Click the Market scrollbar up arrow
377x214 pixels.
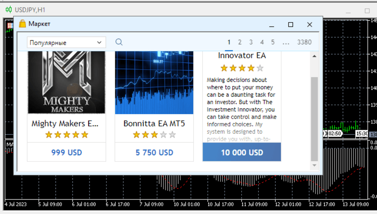314,56
